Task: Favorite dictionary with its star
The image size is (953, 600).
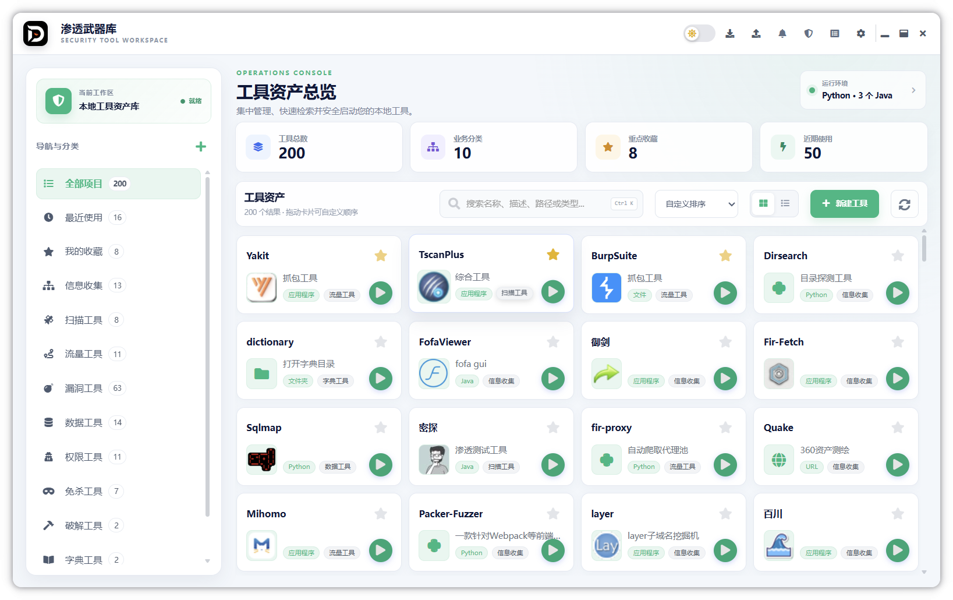Action: click(x=381, y=342)
